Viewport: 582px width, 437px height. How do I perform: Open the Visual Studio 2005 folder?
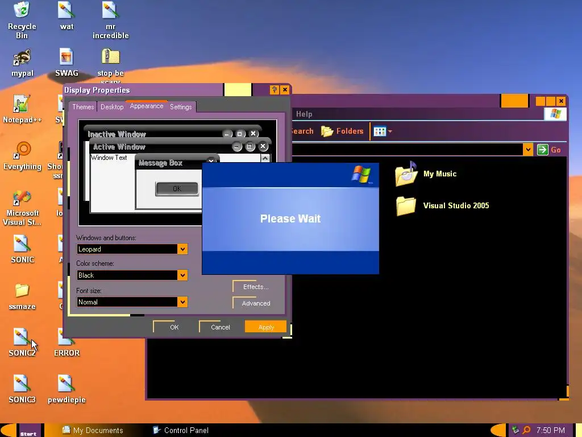pyautogui.click(x=442, y=205)
